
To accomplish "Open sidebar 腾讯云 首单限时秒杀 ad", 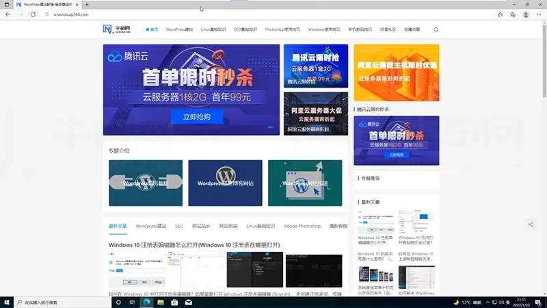I will 397,140.
